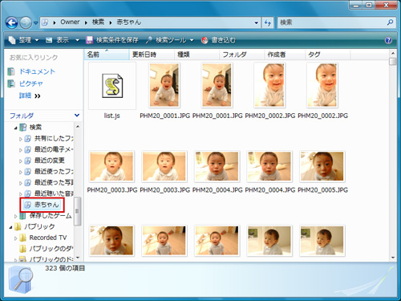The width and height of the screenshot is (401, 301).
Task: Click the file list scroll down arrow
Action: click(393, 258)
